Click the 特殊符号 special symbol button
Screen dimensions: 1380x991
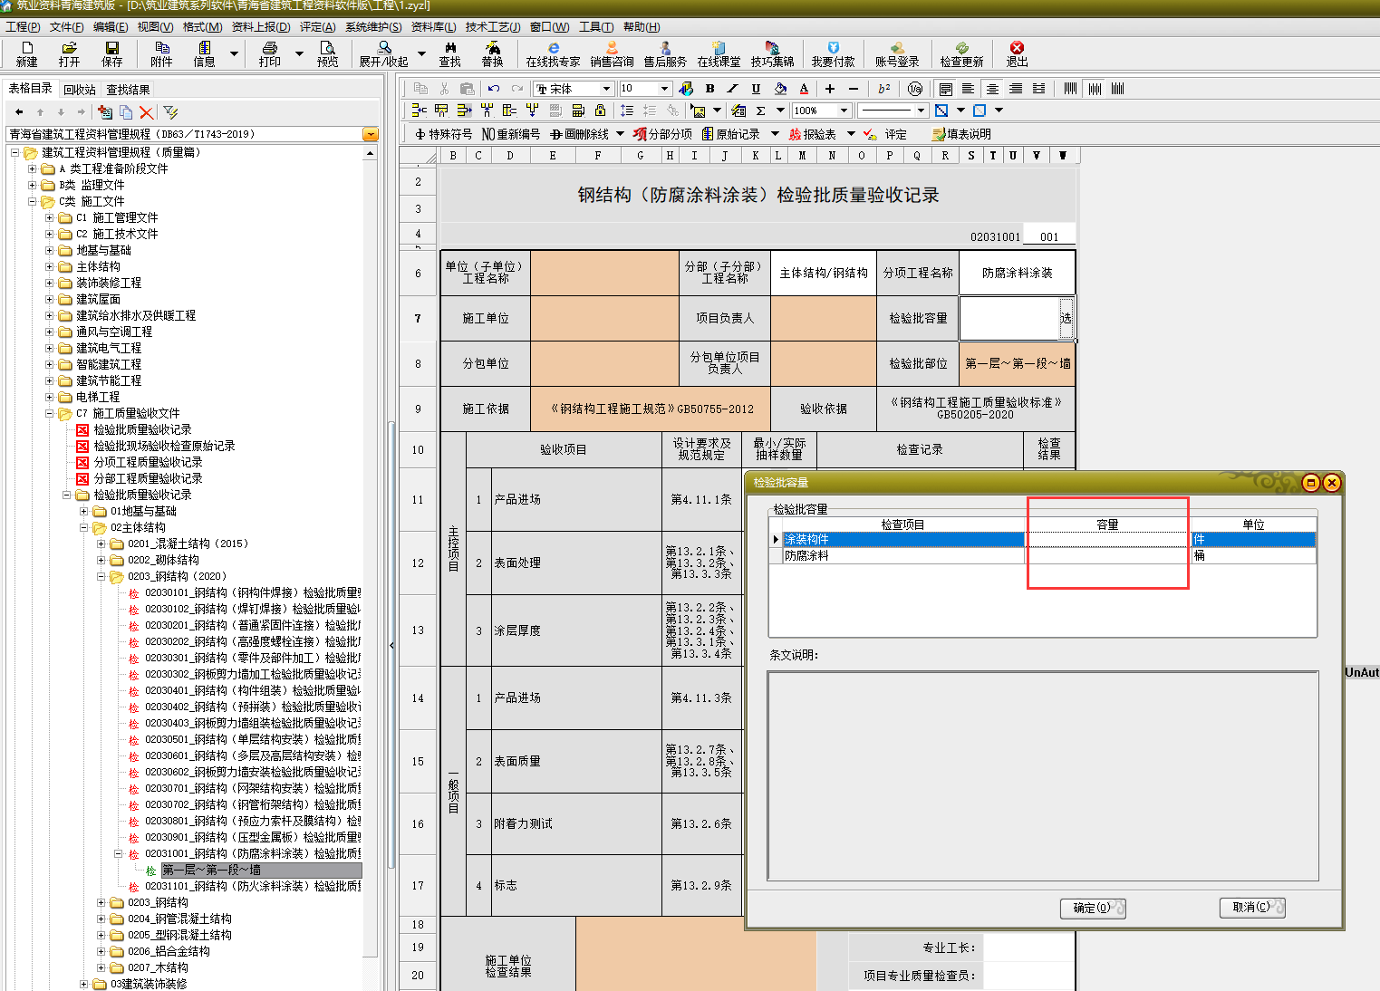point(443,134)
